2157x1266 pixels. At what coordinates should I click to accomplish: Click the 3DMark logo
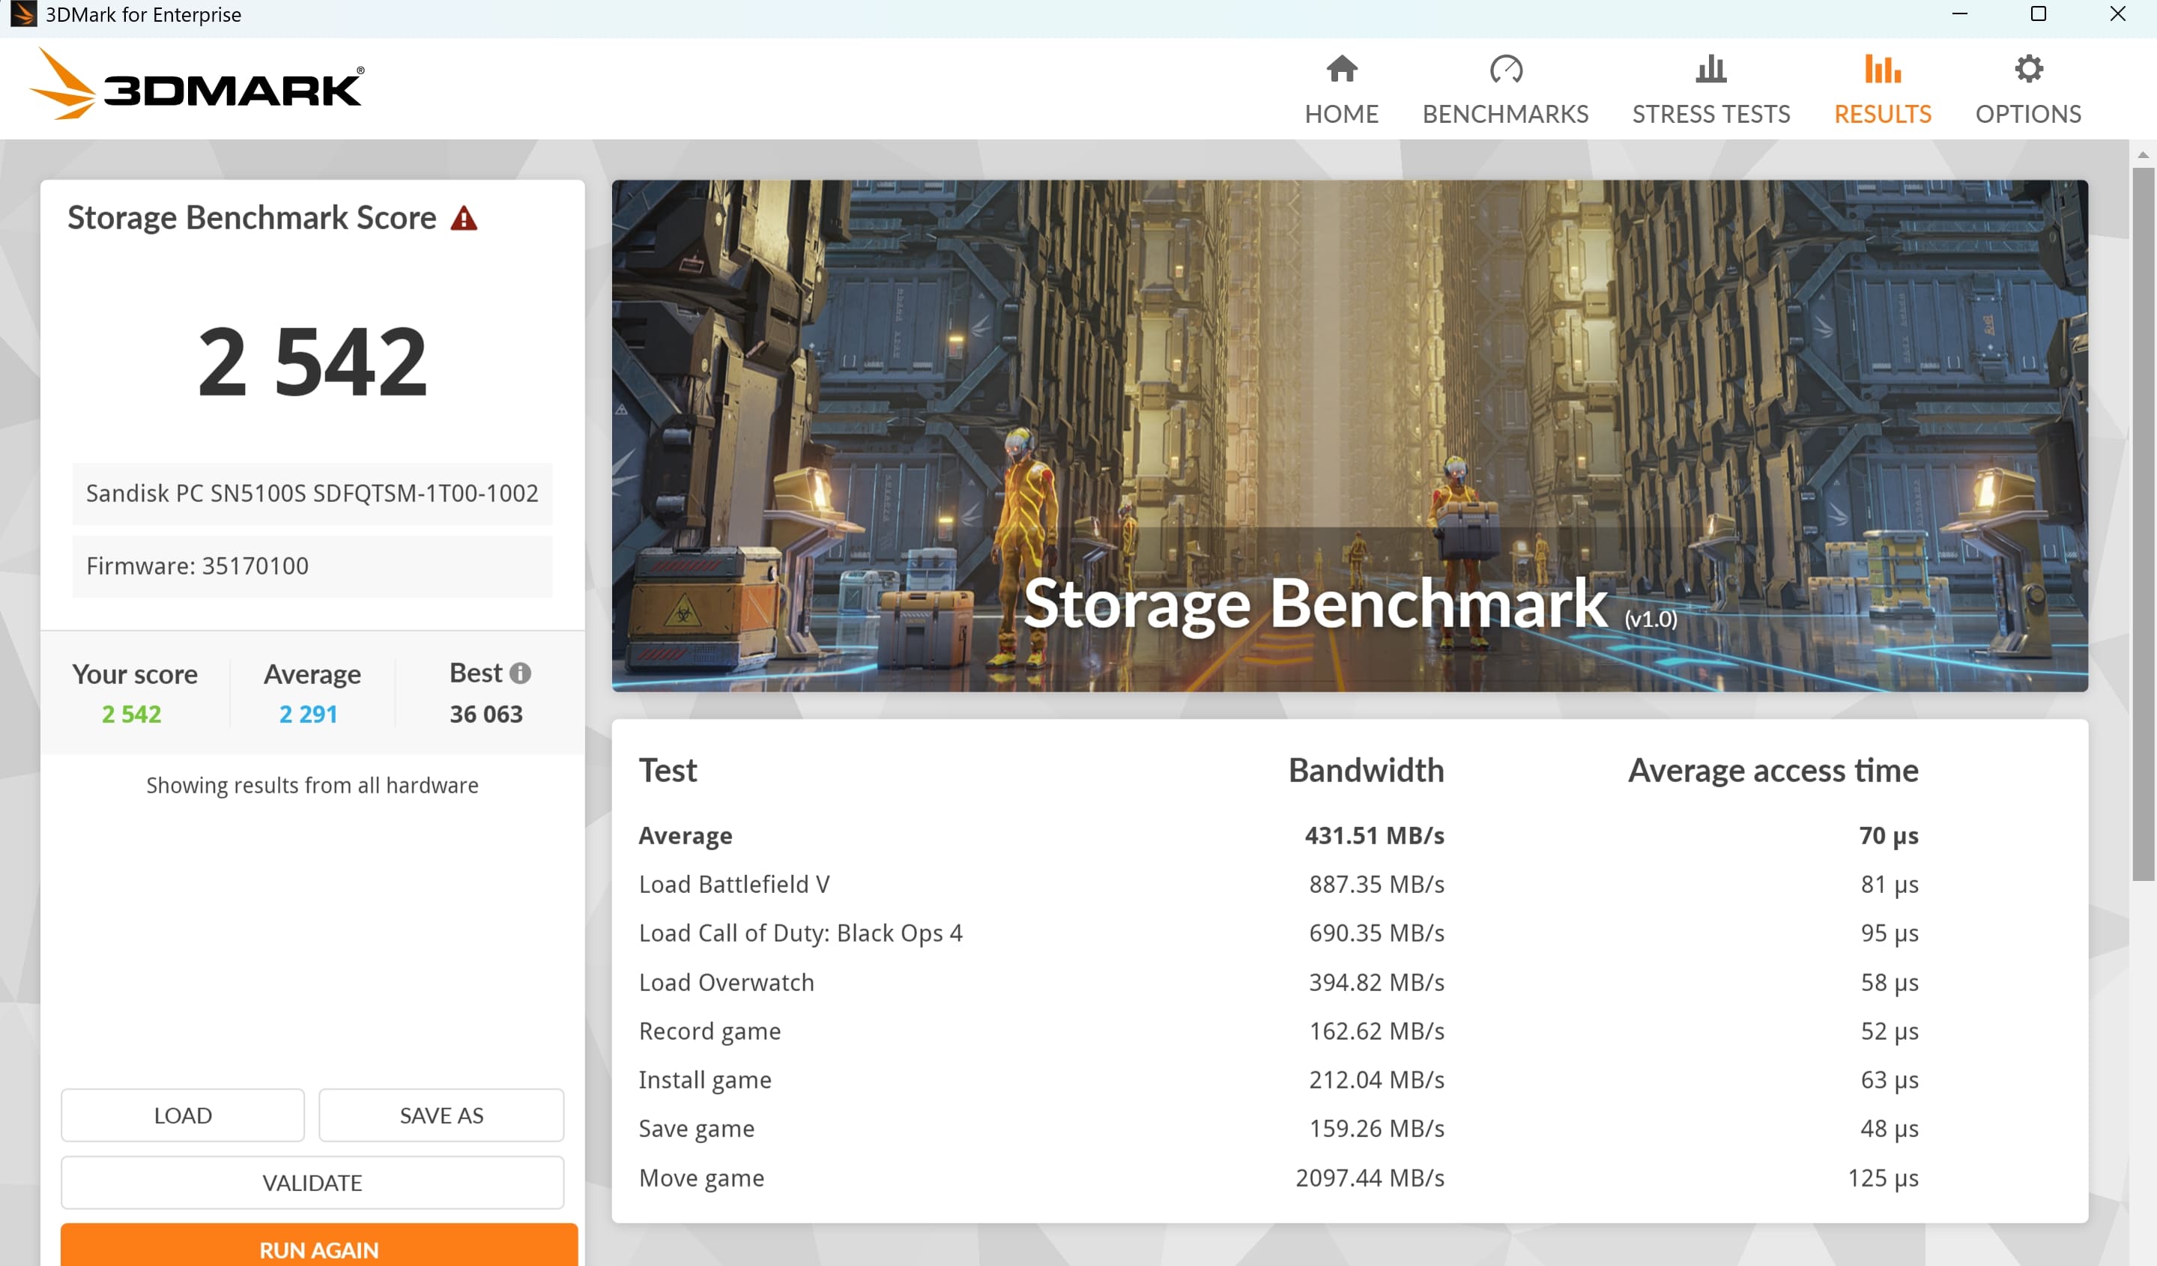197,85
